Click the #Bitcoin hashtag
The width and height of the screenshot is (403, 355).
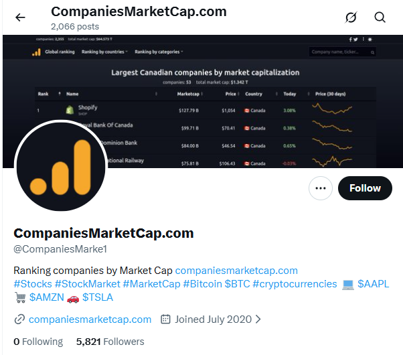coord(202,284)
